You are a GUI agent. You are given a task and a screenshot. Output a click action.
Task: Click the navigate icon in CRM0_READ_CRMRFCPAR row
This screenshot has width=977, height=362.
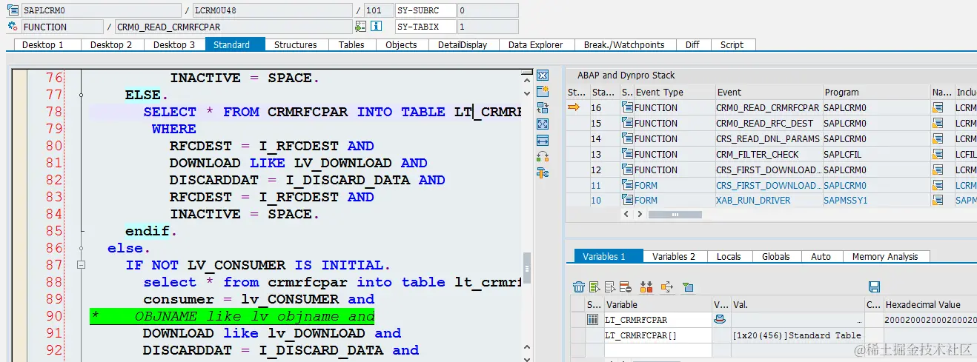[938, 107]
